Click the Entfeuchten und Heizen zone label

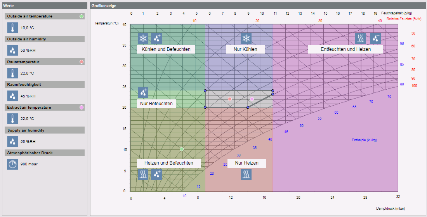[345, 49]
